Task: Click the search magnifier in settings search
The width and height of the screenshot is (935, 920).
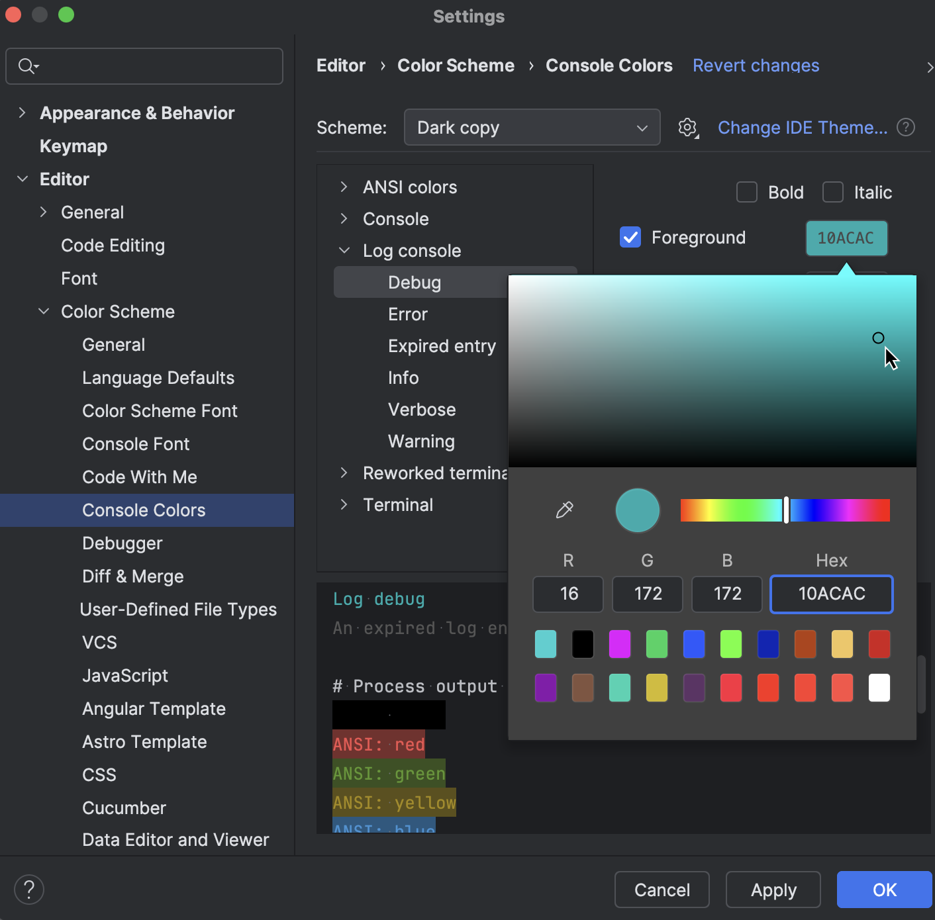Action: click(26, 66)
